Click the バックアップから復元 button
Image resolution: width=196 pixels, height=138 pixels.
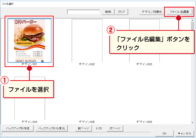tap(51, 128)
